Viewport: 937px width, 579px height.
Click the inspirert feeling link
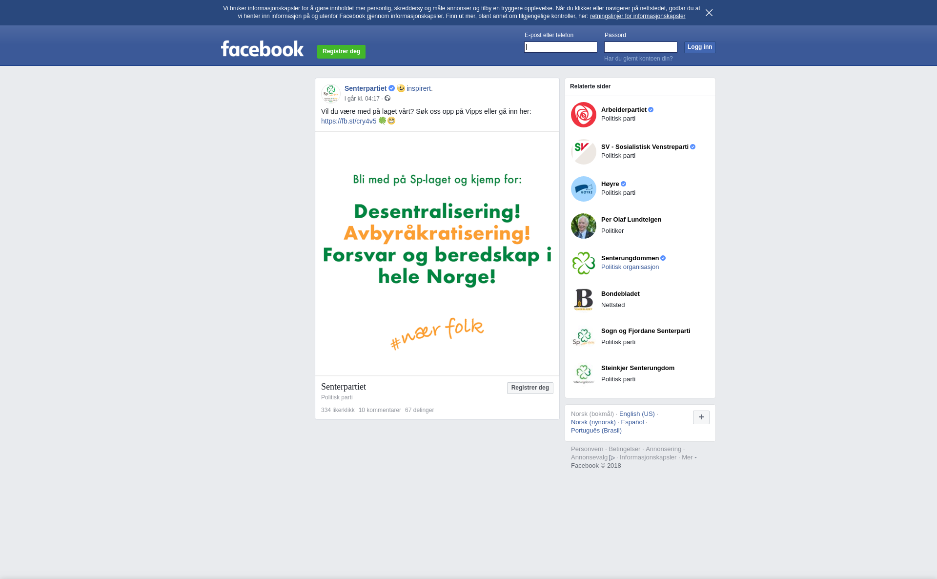point(419,88)
